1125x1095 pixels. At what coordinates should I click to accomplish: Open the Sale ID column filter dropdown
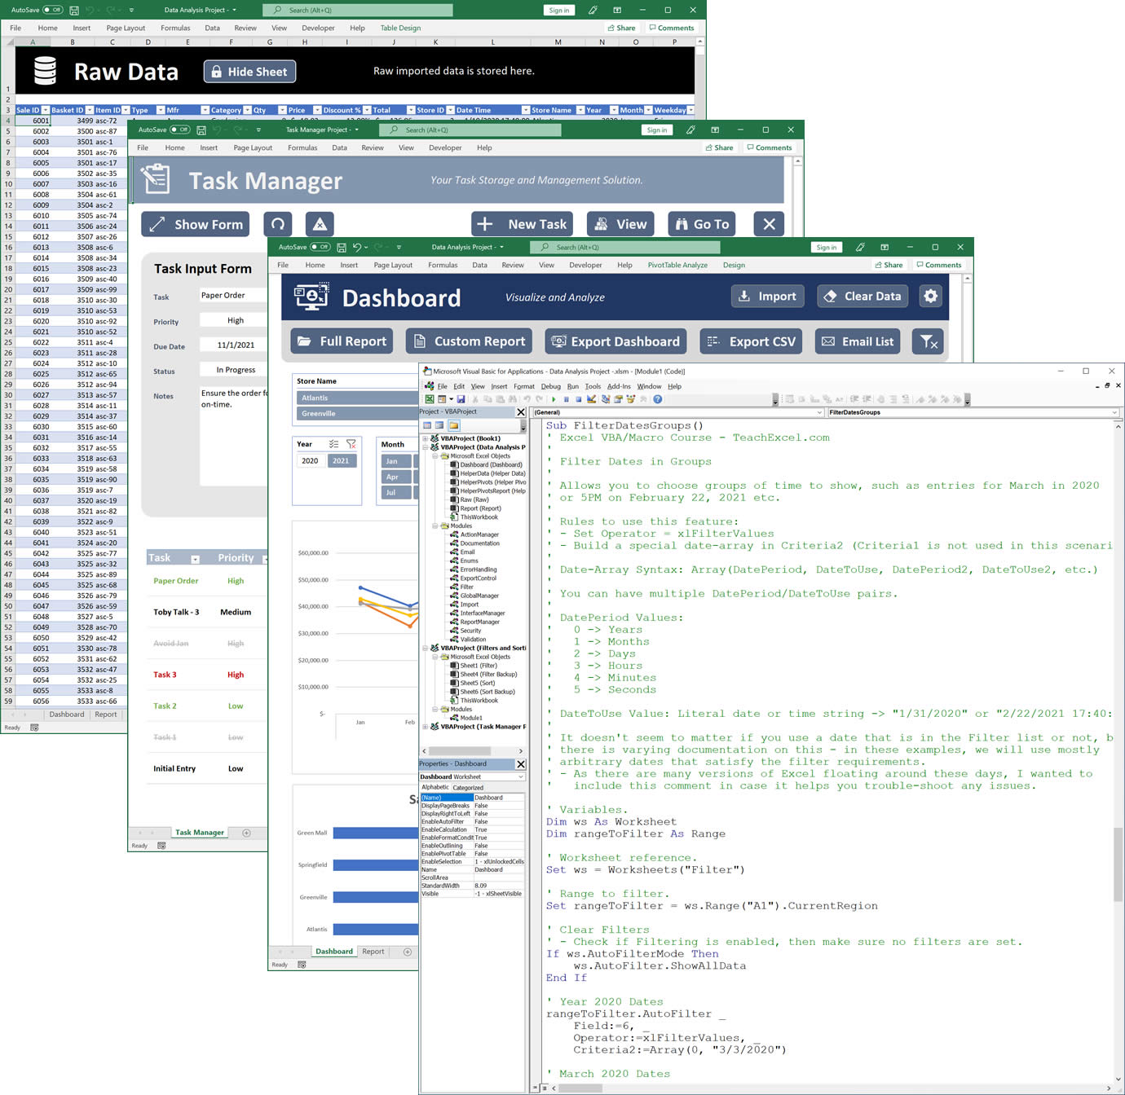[46, 109]
